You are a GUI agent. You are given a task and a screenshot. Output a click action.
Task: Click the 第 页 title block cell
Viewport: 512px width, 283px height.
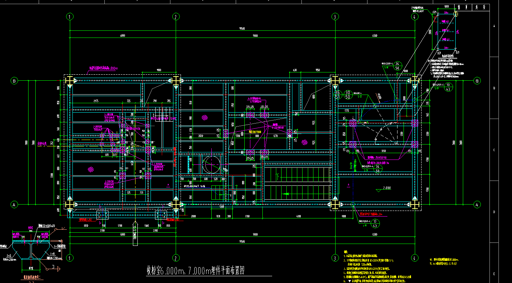tap(462, 7)
